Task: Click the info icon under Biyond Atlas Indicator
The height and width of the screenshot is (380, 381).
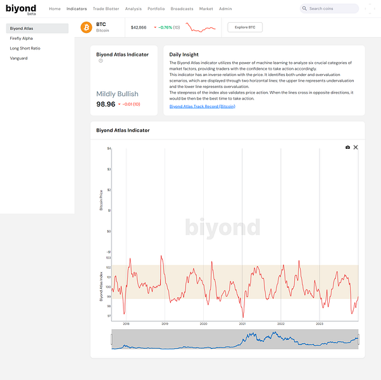Action: click(101, 61)
